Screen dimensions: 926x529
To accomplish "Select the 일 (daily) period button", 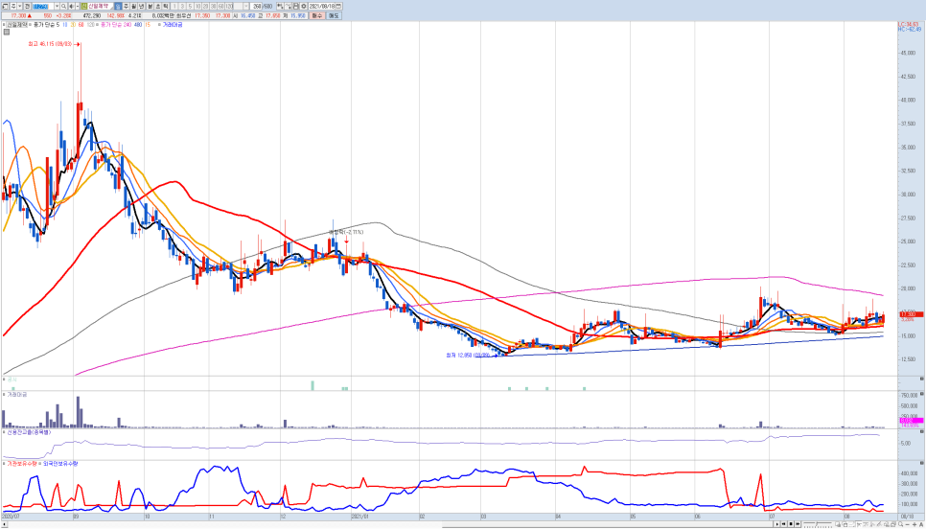I will click(x=118, y=6).
